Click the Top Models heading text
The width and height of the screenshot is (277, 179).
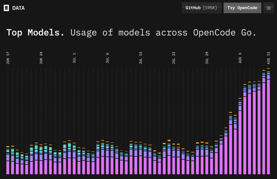35,32
